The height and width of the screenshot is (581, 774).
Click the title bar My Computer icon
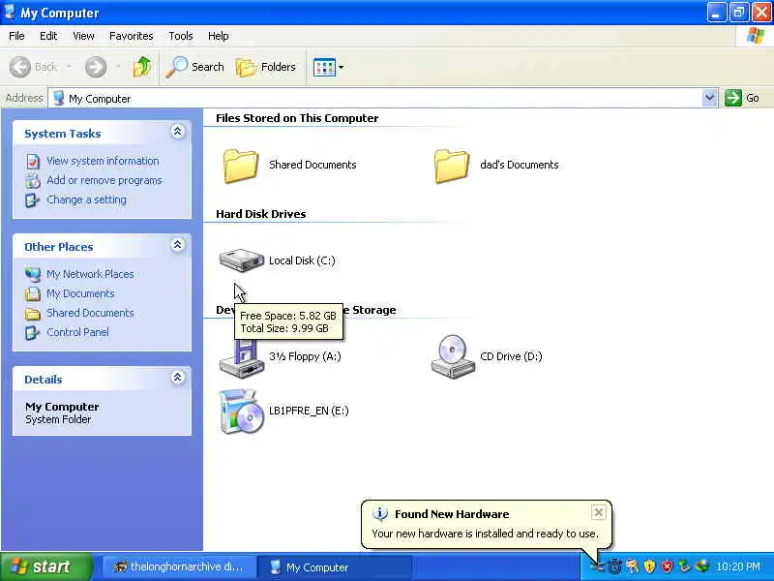coord(9,12)
